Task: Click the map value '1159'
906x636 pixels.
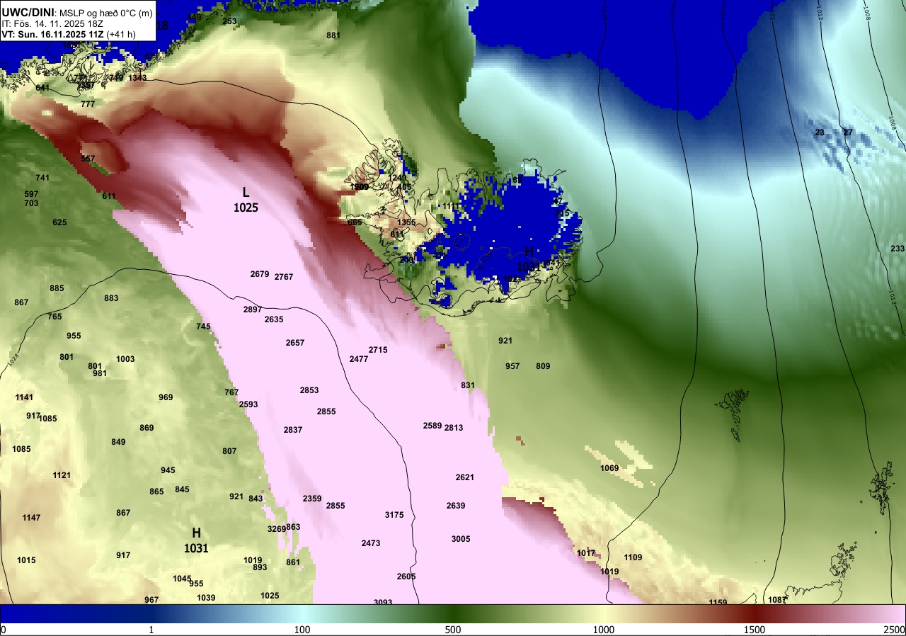Action: click(718, 602)
